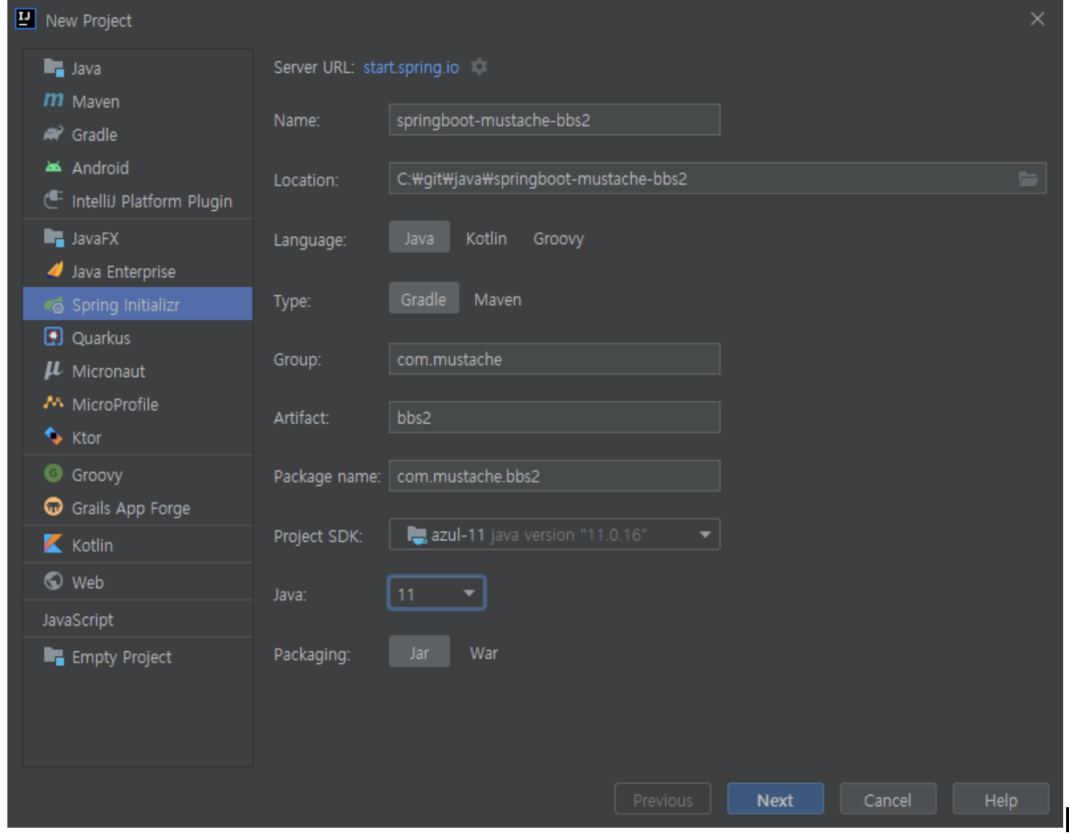Screen dimensions: 1069x838
Task: Select Jar packaging
Action: click(x=419, y=653)
